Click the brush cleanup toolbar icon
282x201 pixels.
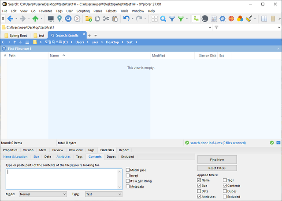coord(249,19)
